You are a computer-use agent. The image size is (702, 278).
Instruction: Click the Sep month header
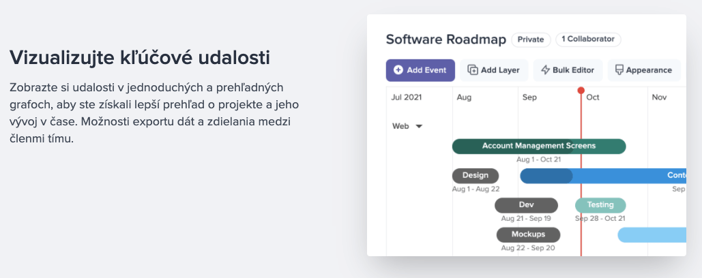point(529,97)
